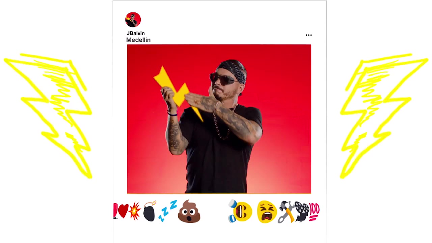
Task: Click the red heart emoji
Action: pos(124,211)
